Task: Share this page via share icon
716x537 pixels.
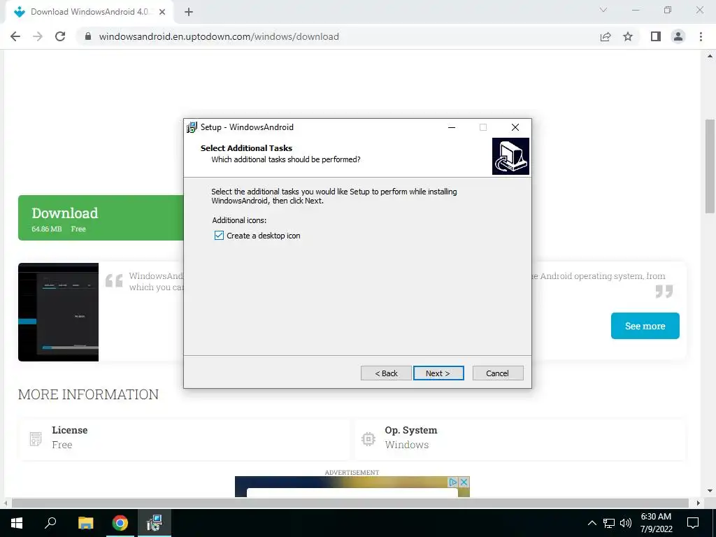Action: pyautogui.click(x=606, y=36)
